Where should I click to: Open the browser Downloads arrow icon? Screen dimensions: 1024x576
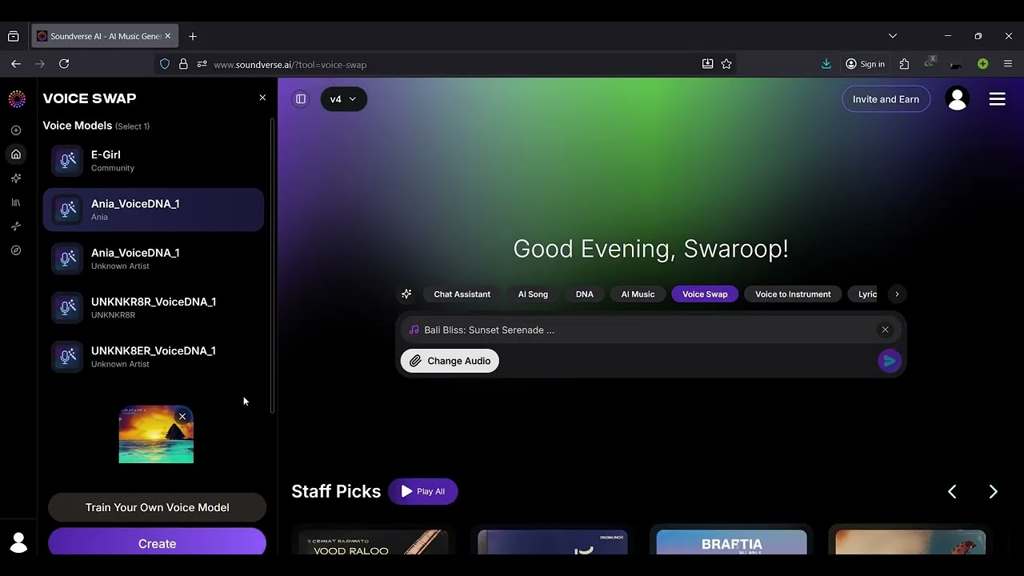click(826, 64)
